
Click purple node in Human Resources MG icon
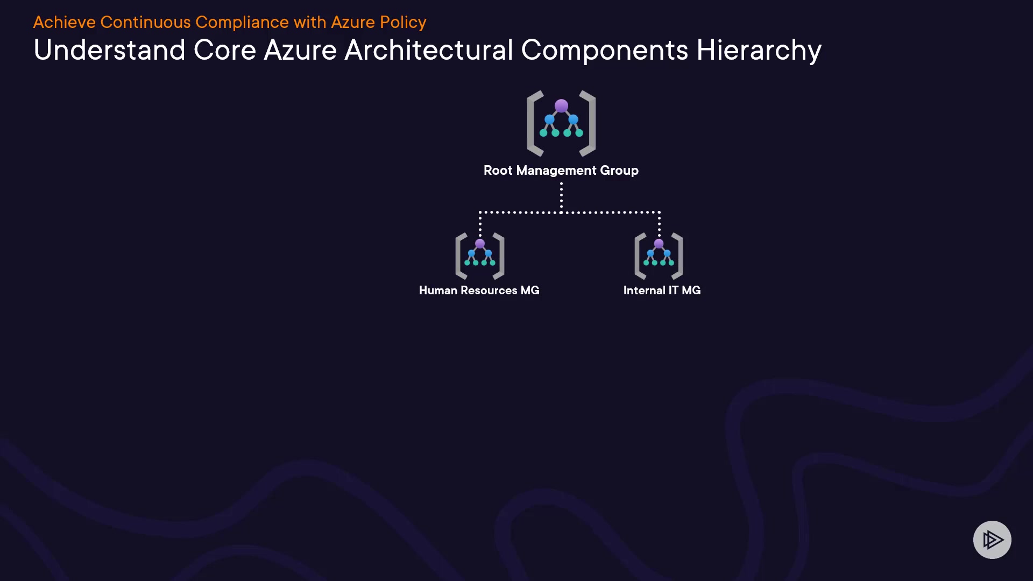click(x=480, y=244)
